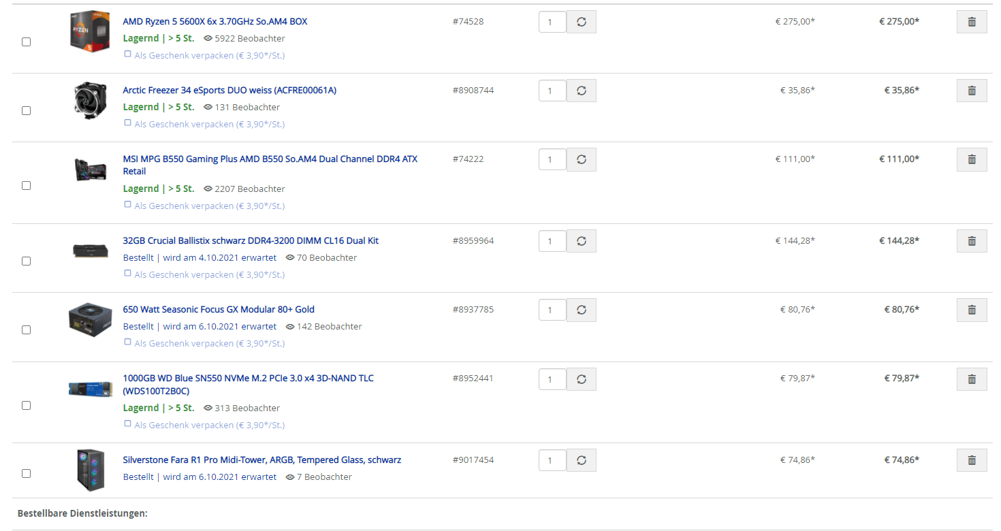Click the Seasonic power supply thumbnail
This screenshot has height=531, width=1001.
[x=91, y=319]
